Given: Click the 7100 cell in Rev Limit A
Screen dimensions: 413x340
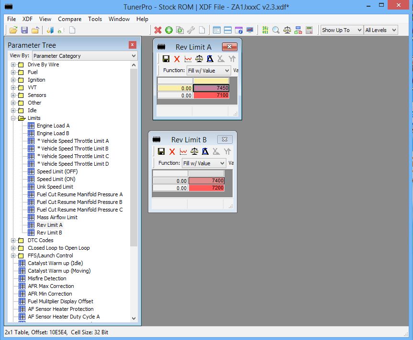Looking at the screenshot, I should (x=211, y=96).
